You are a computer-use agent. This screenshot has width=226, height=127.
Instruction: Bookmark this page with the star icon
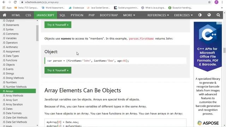[209, 2]
